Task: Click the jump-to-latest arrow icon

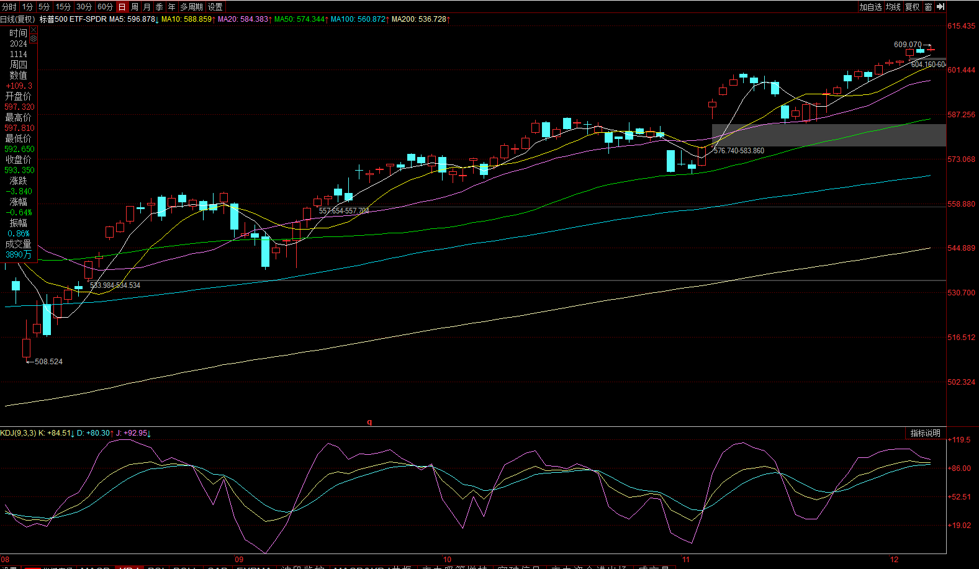Action: click(x=941, y=7)
